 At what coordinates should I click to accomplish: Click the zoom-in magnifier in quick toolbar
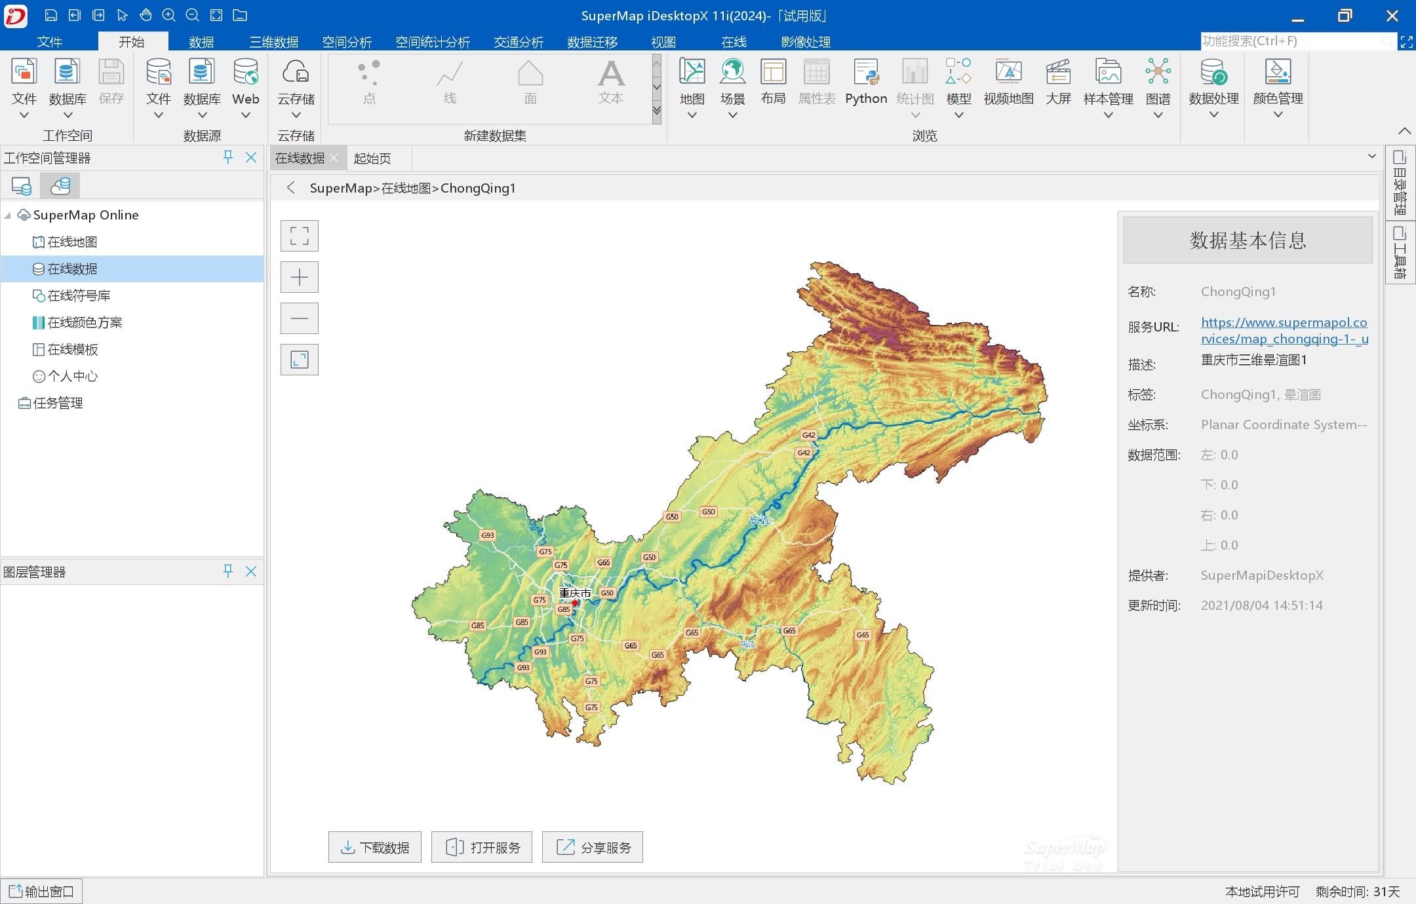(x=169, y=15)
